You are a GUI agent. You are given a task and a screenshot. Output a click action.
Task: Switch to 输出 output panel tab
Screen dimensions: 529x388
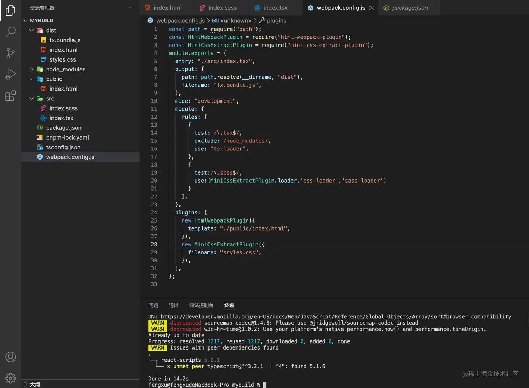point(174,305)
